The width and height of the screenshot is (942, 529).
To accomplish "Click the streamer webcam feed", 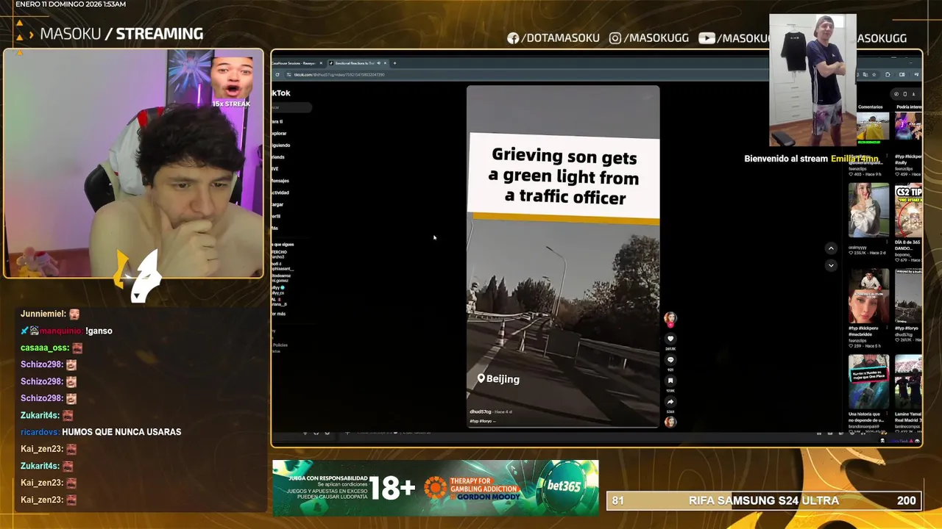I will (133, 163).
